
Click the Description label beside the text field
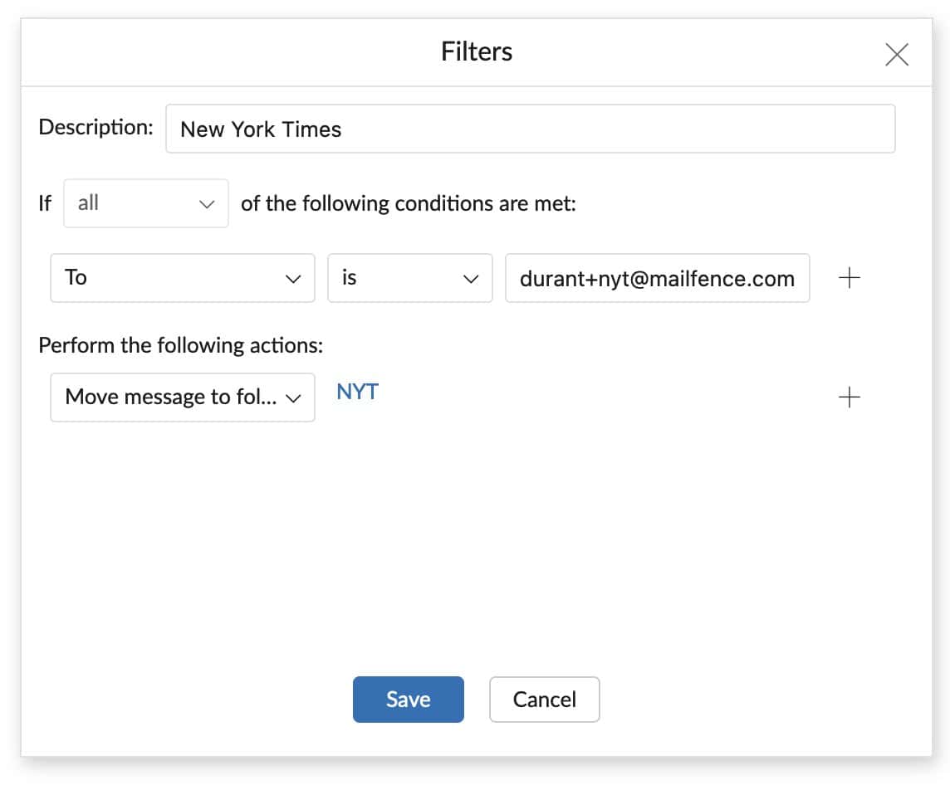95,127
